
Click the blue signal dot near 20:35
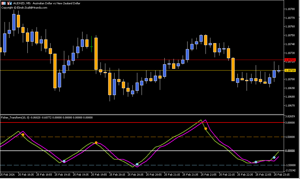(x=137, y=164)
